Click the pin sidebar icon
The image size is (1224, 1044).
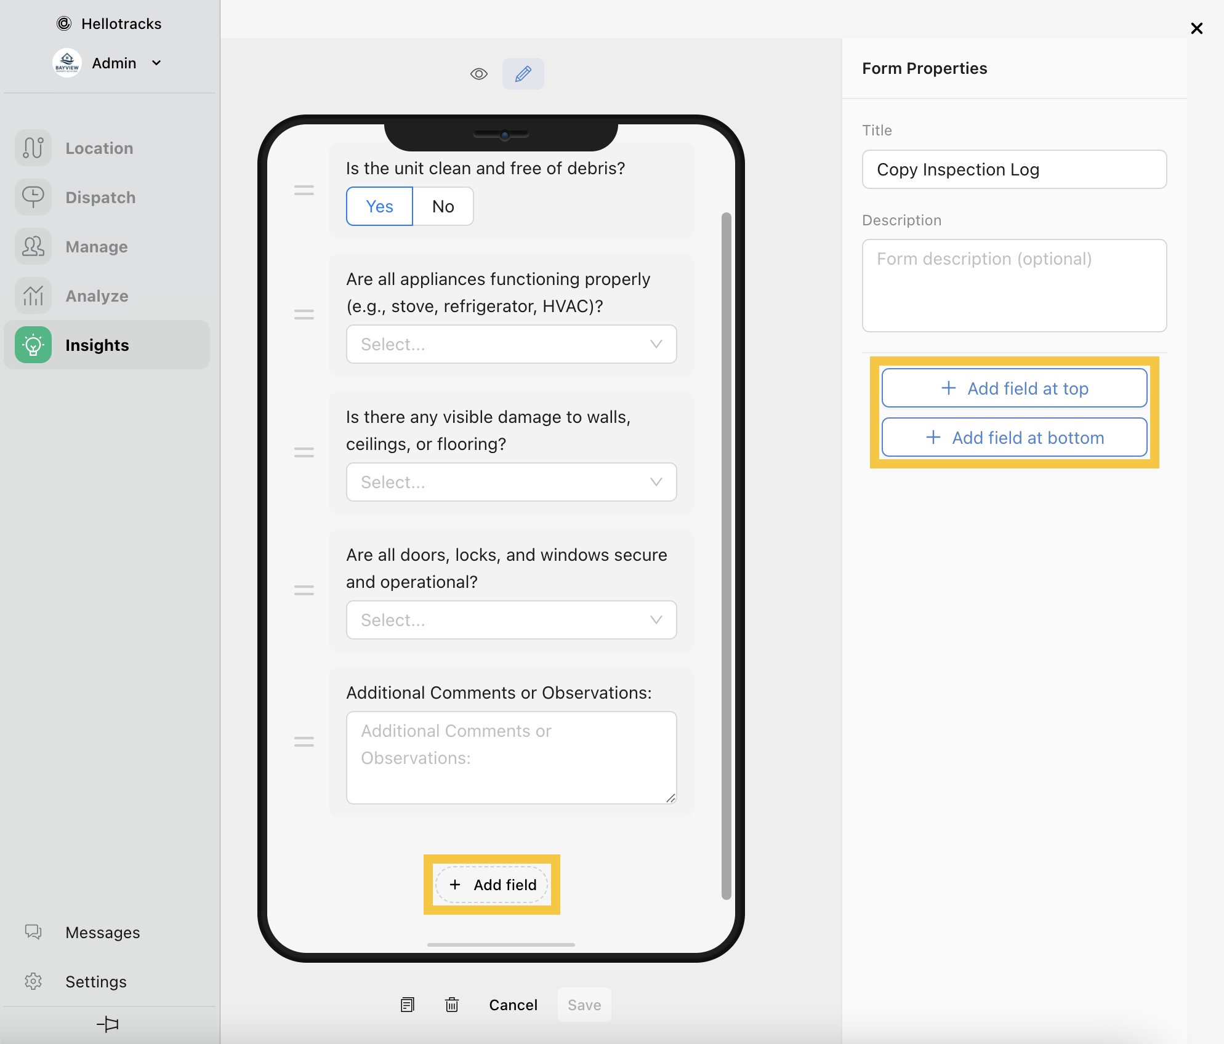tap(108, 1024)
